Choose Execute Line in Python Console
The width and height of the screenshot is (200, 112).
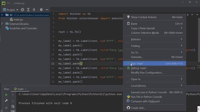(154, 92)
